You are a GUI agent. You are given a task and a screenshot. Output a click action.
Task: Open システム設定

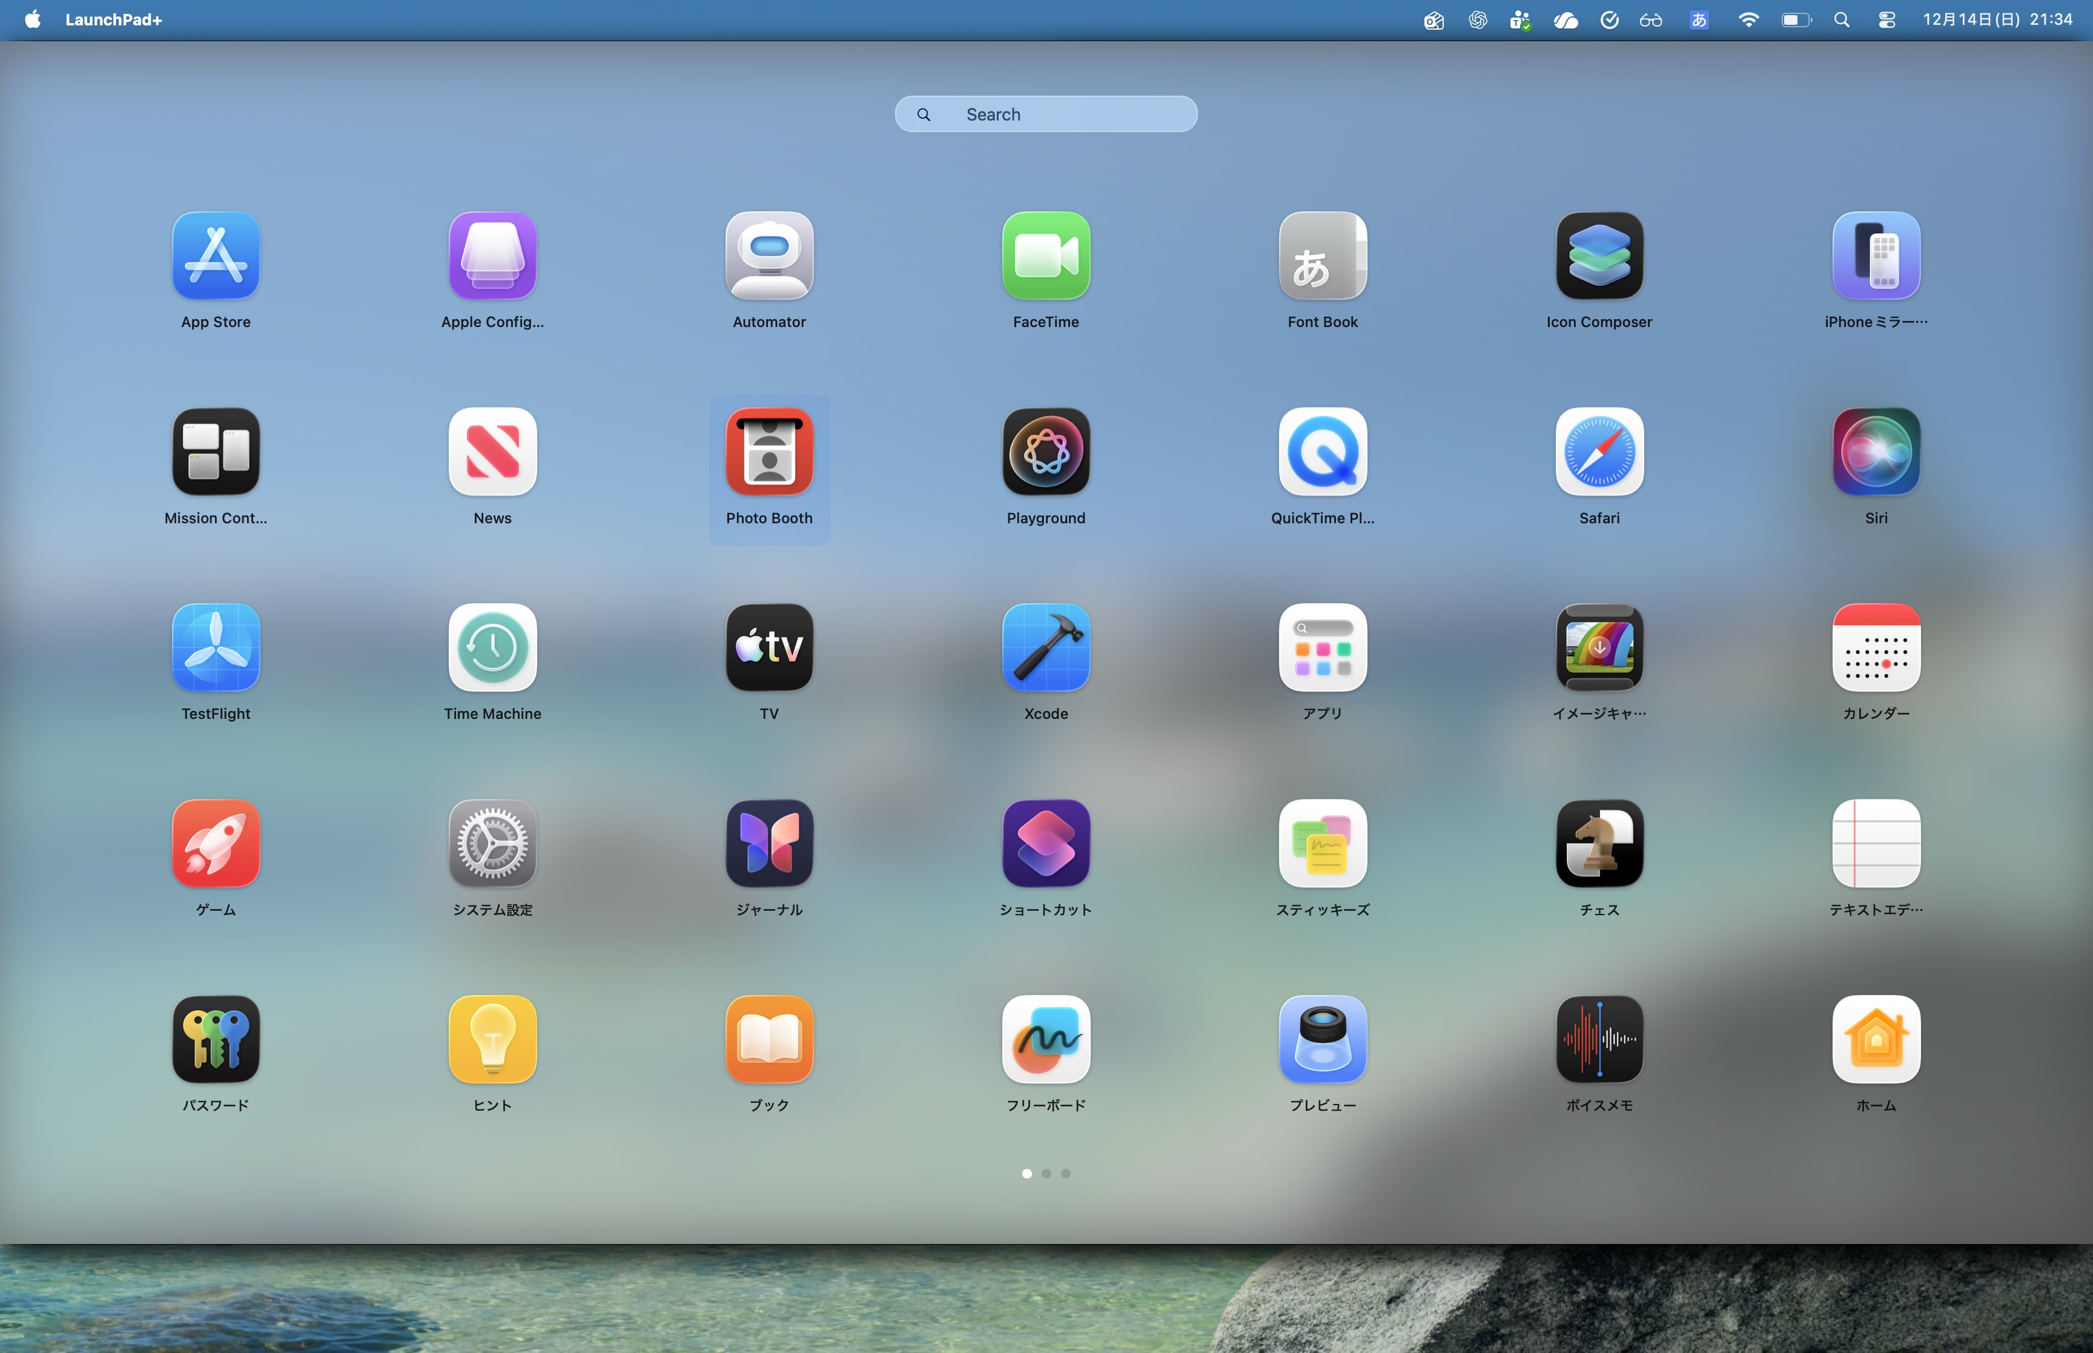pos(493,844)
